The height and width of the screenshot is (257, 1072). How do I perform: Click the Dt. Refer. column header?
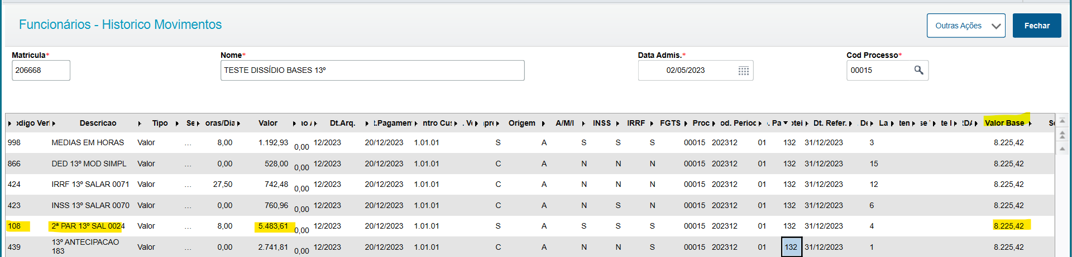click(830, 123)
